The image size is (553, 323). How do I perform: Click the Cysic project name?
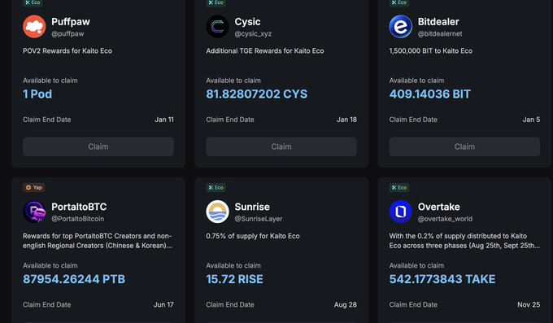(247, 22)
